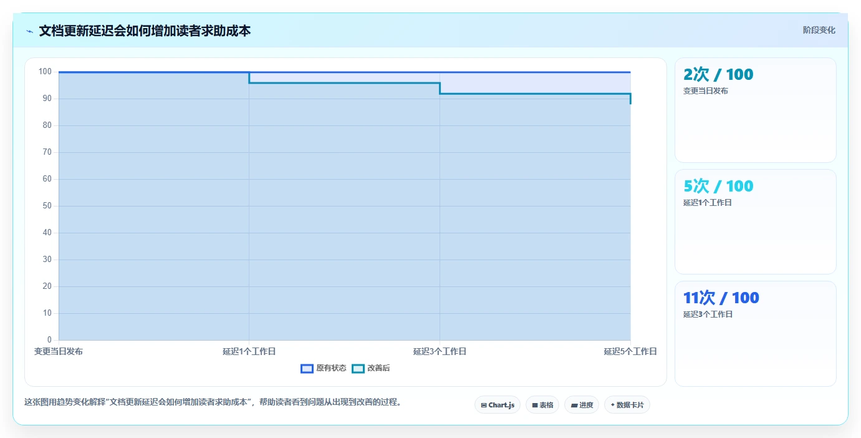This screenshot has width=861, height=438.
Task: Click the teal 改善后 legend color box
Action: 358,368
